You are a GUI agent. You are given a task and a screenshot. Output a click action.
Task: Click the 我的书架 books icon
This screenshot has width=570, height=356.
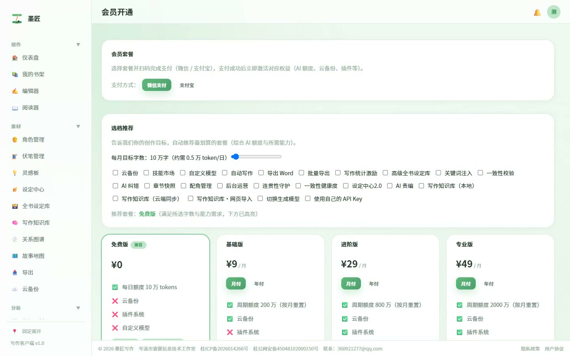pos(15,74)
